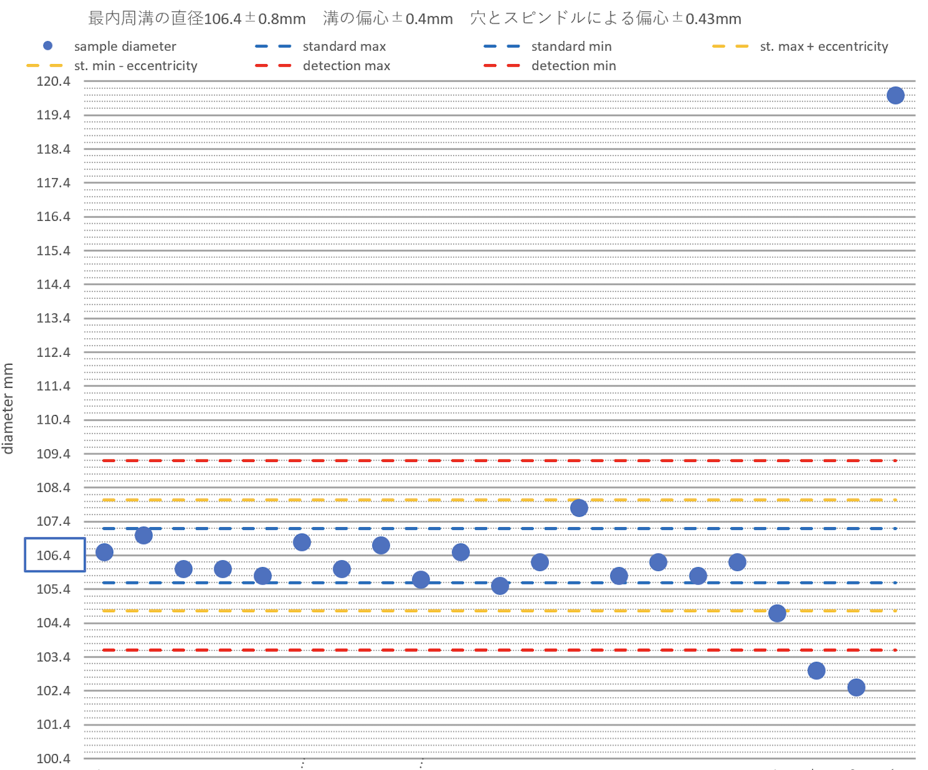The height and width of the screenshot is (770, 928).
Task: Click the 100.4 axis label
Action: [x=54, y=758]
